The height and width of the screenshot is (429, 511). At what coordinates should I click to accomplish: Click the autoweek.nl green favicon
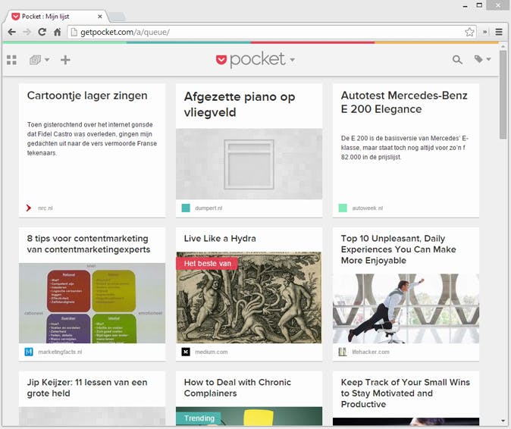tap(343, 208)
